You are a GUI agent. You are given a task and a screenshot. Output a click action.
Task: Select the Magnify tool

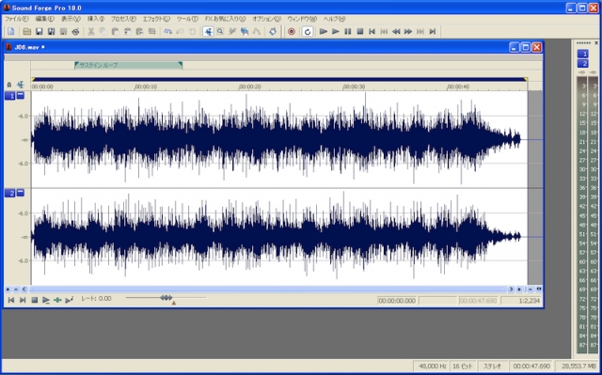pyautogui.click(x=220, y=31)
